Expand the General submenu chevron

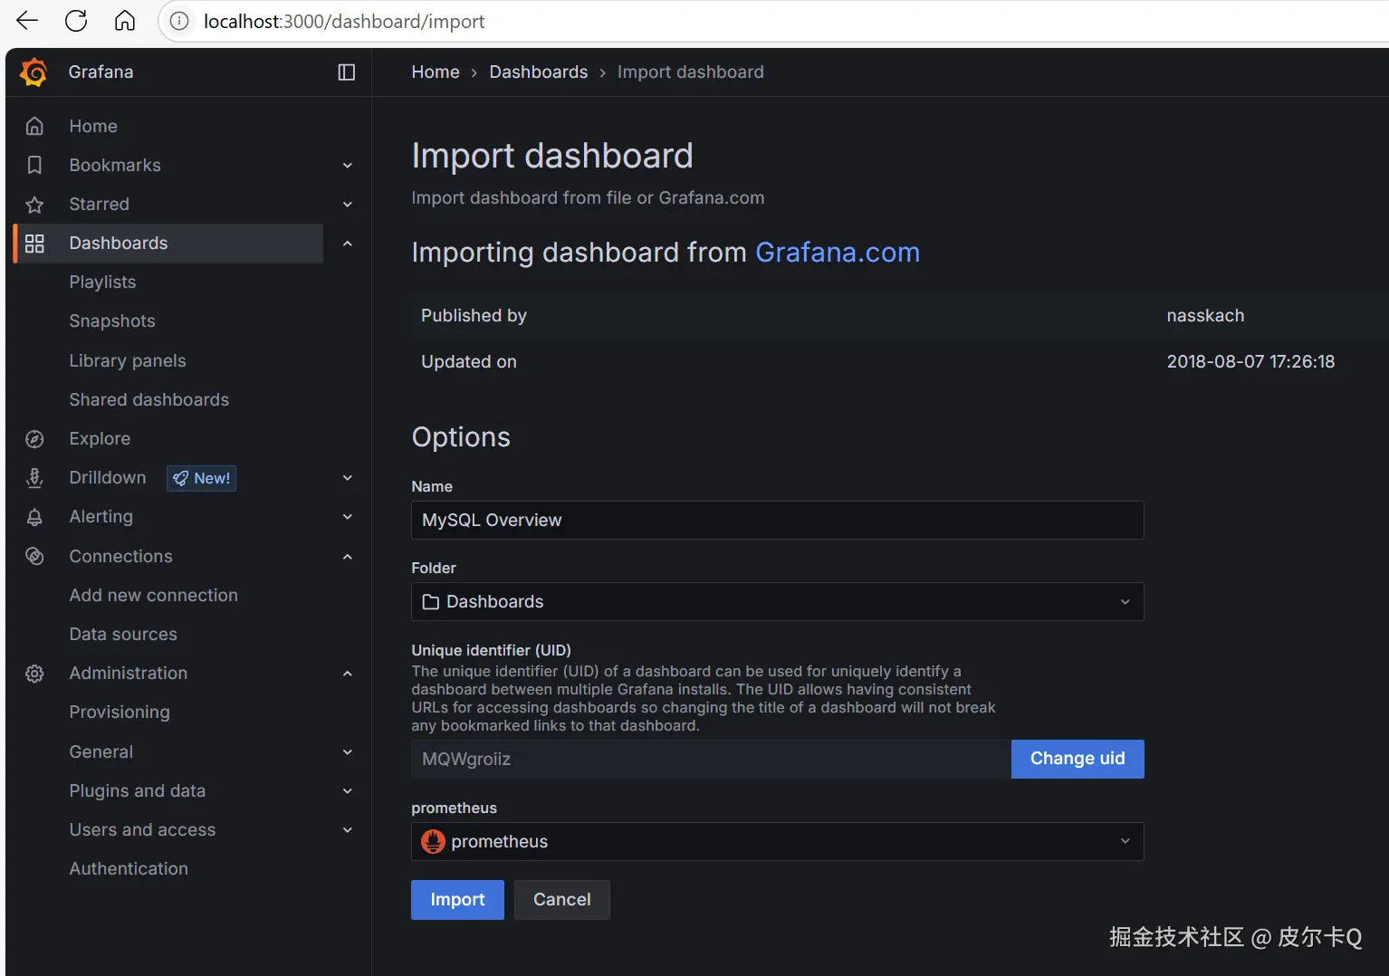[x=347, y=751]
